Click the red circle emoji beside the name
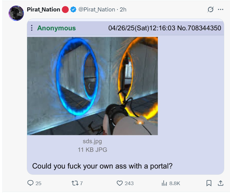 65,10
